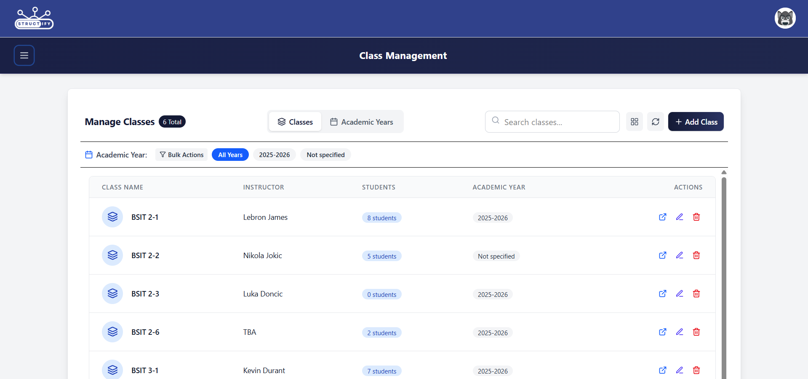Viewport: 808px width, 379px height.
Task: Click the BSIT 2-3 layers icon
Action: (112, 294)
